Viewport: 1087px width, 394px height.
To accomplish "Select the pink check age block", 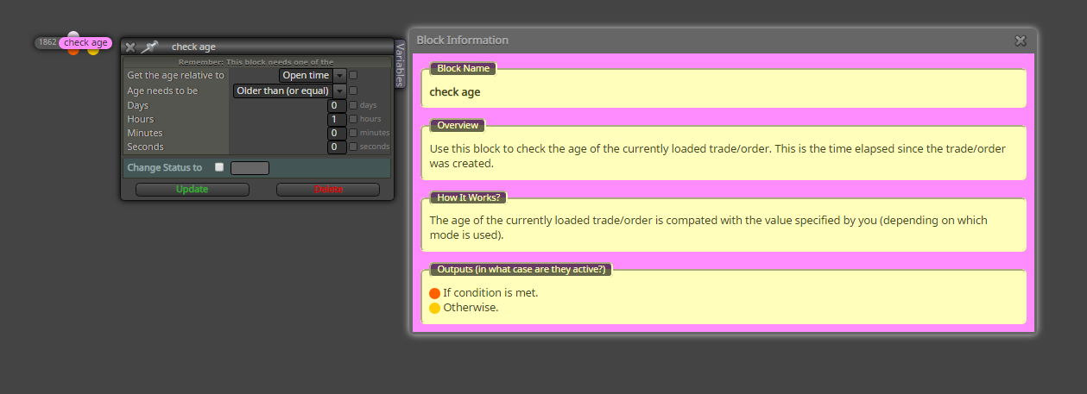I will pos(85,42).
